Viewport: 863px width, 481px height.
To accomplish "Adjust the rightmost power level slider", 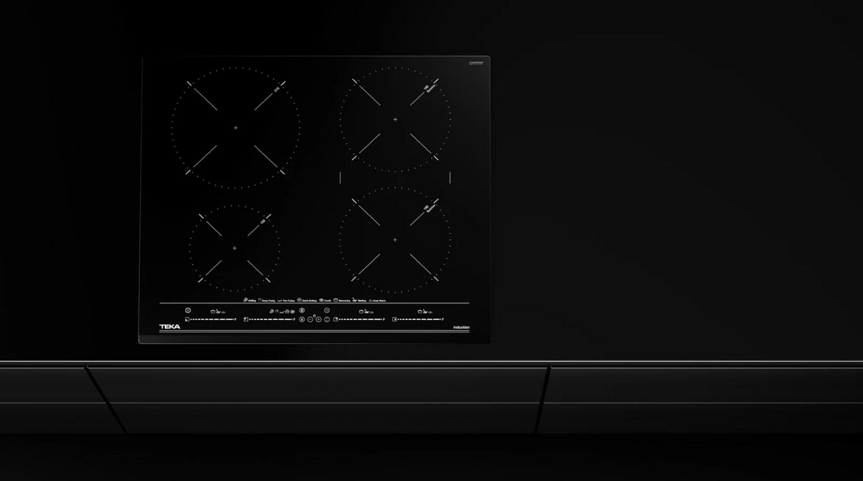I will pyautogui.click(x=419, y=319).
